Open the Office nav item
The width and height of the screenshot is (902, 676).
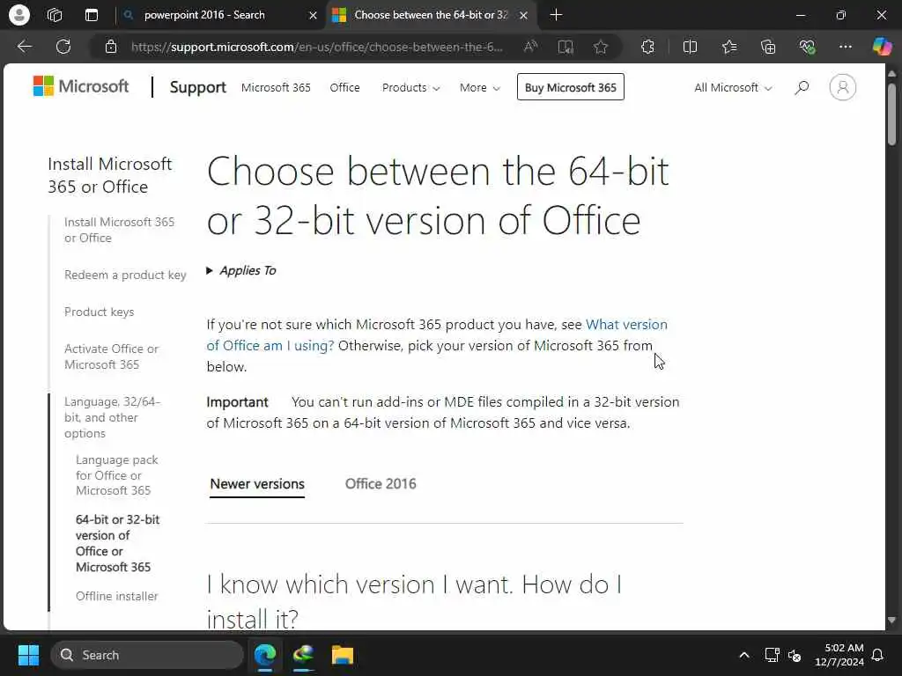pyautogui.click(x=344, y=87)
